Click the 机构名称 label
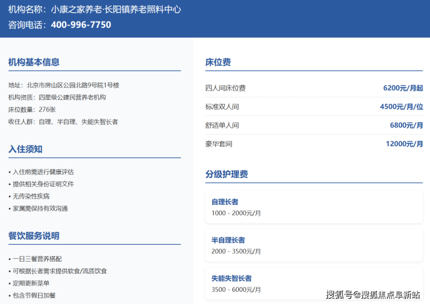The width and height of the screenshot is (430, 304). click(27, 9)
